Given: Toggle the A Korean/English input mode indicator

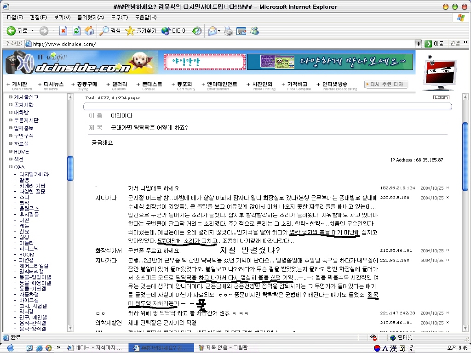Looking at the screenshot, I should click(x=385, y=348).
